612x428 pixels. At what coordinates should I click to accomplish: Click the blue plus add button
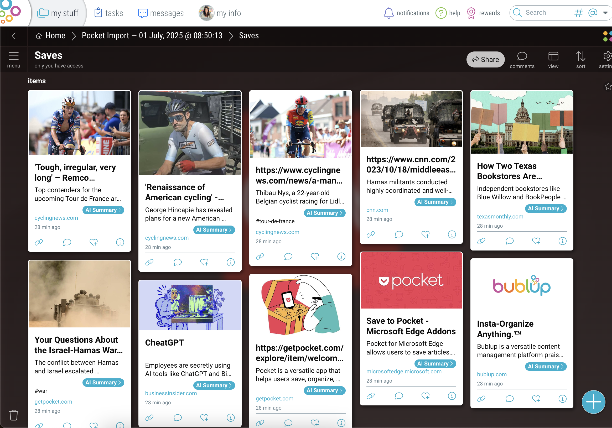593,402
